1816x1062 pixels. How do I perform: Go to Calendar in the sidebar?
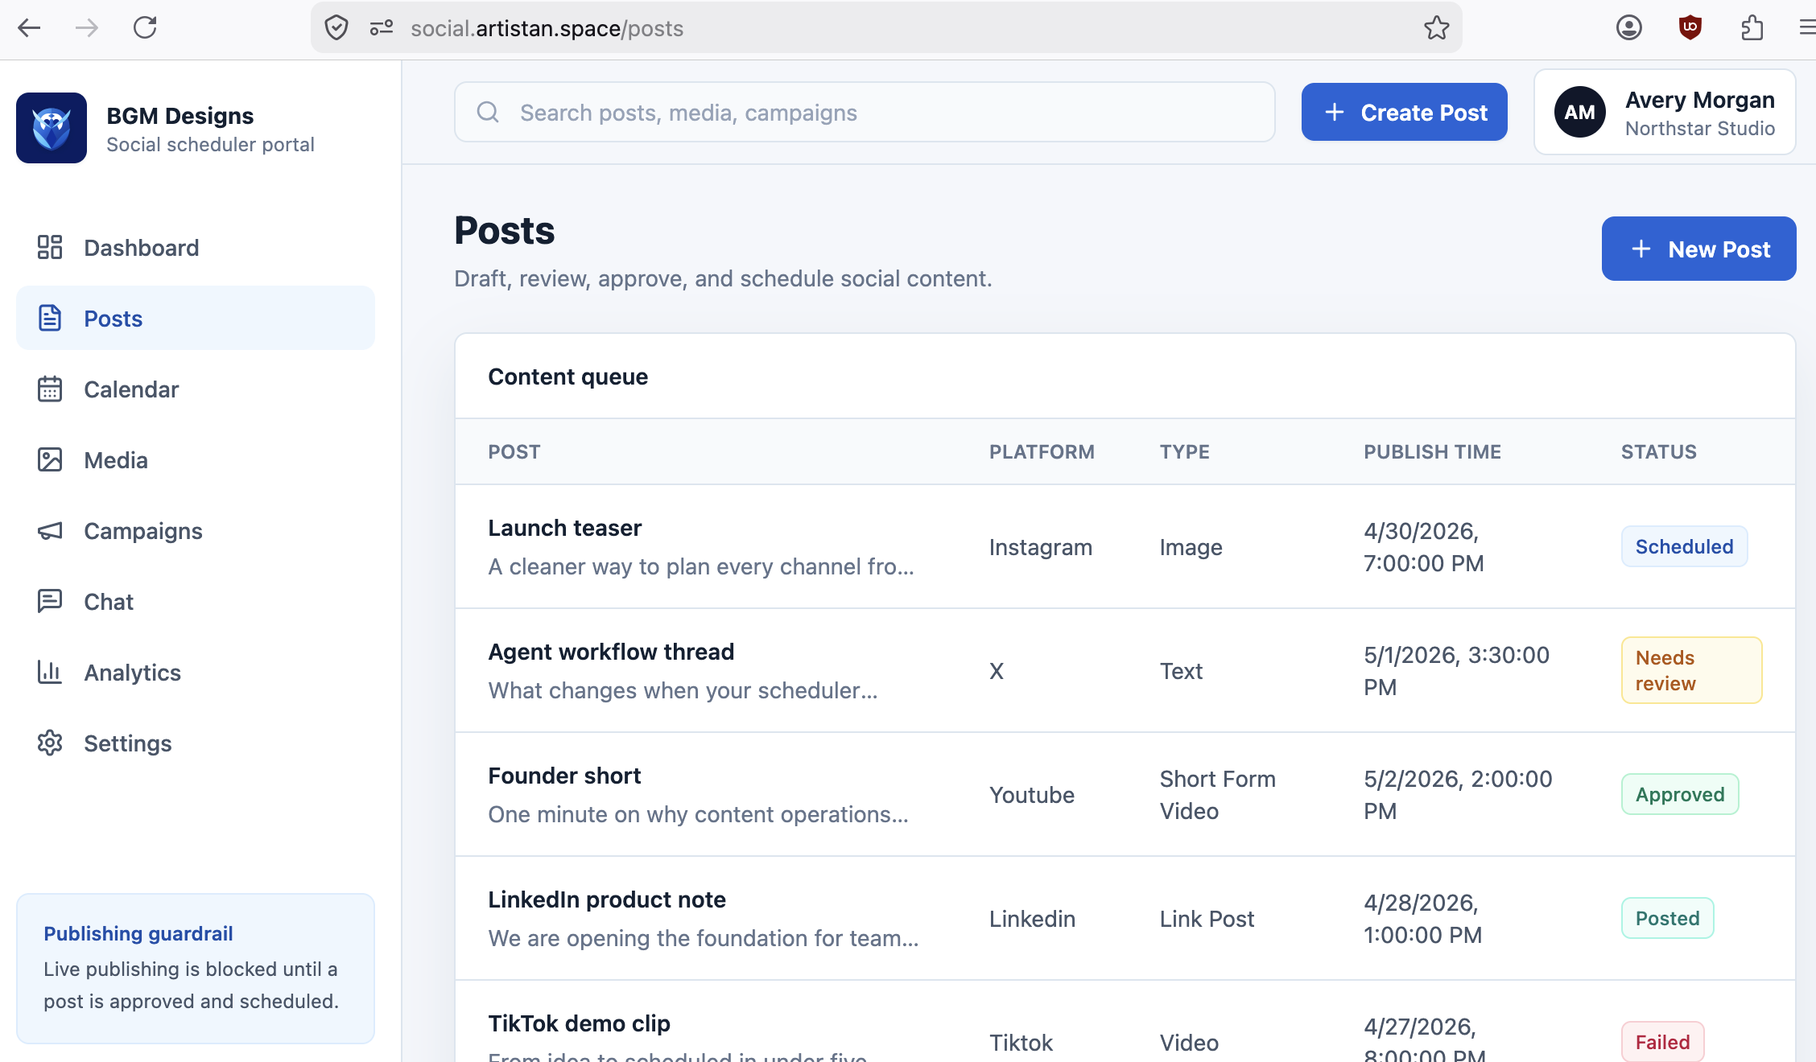(196, 389)
